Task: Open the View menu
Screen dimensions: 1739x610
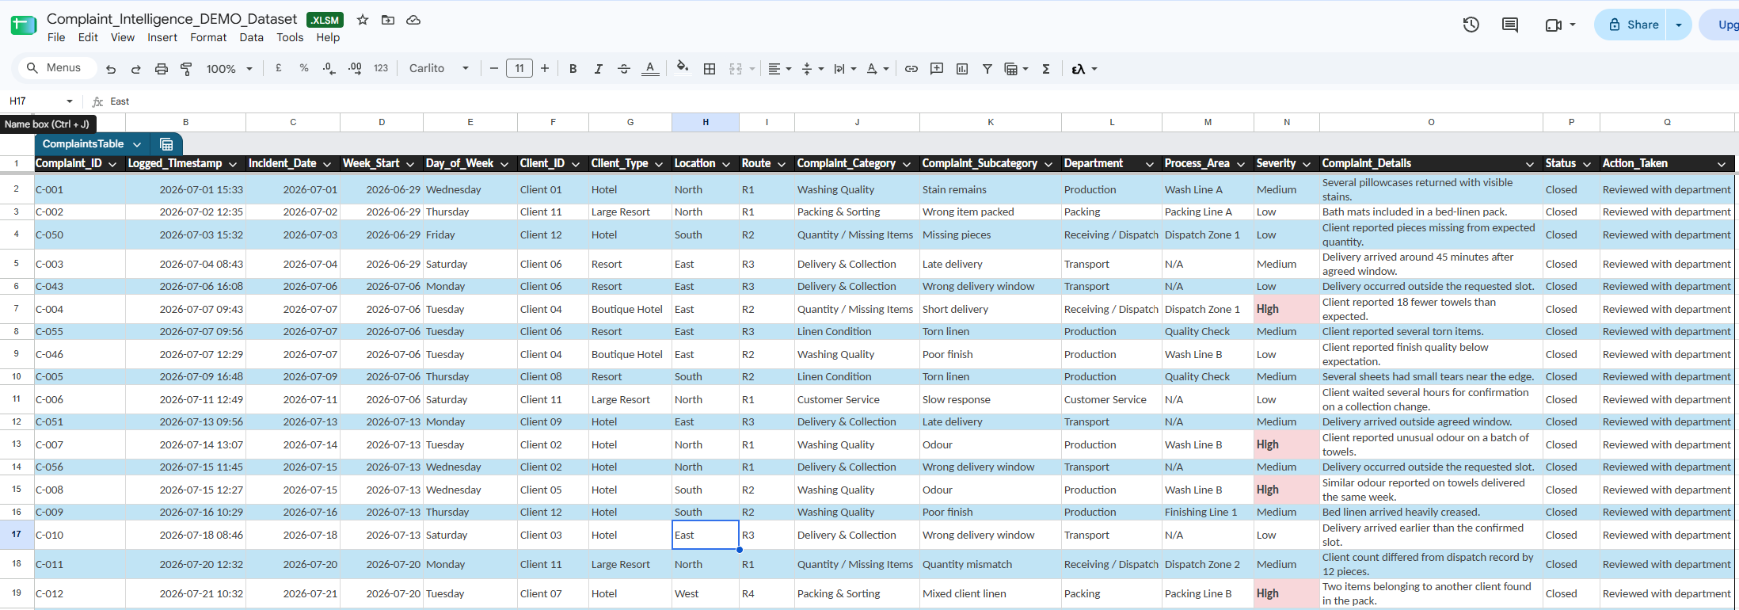Action: (x=123, y=37)
